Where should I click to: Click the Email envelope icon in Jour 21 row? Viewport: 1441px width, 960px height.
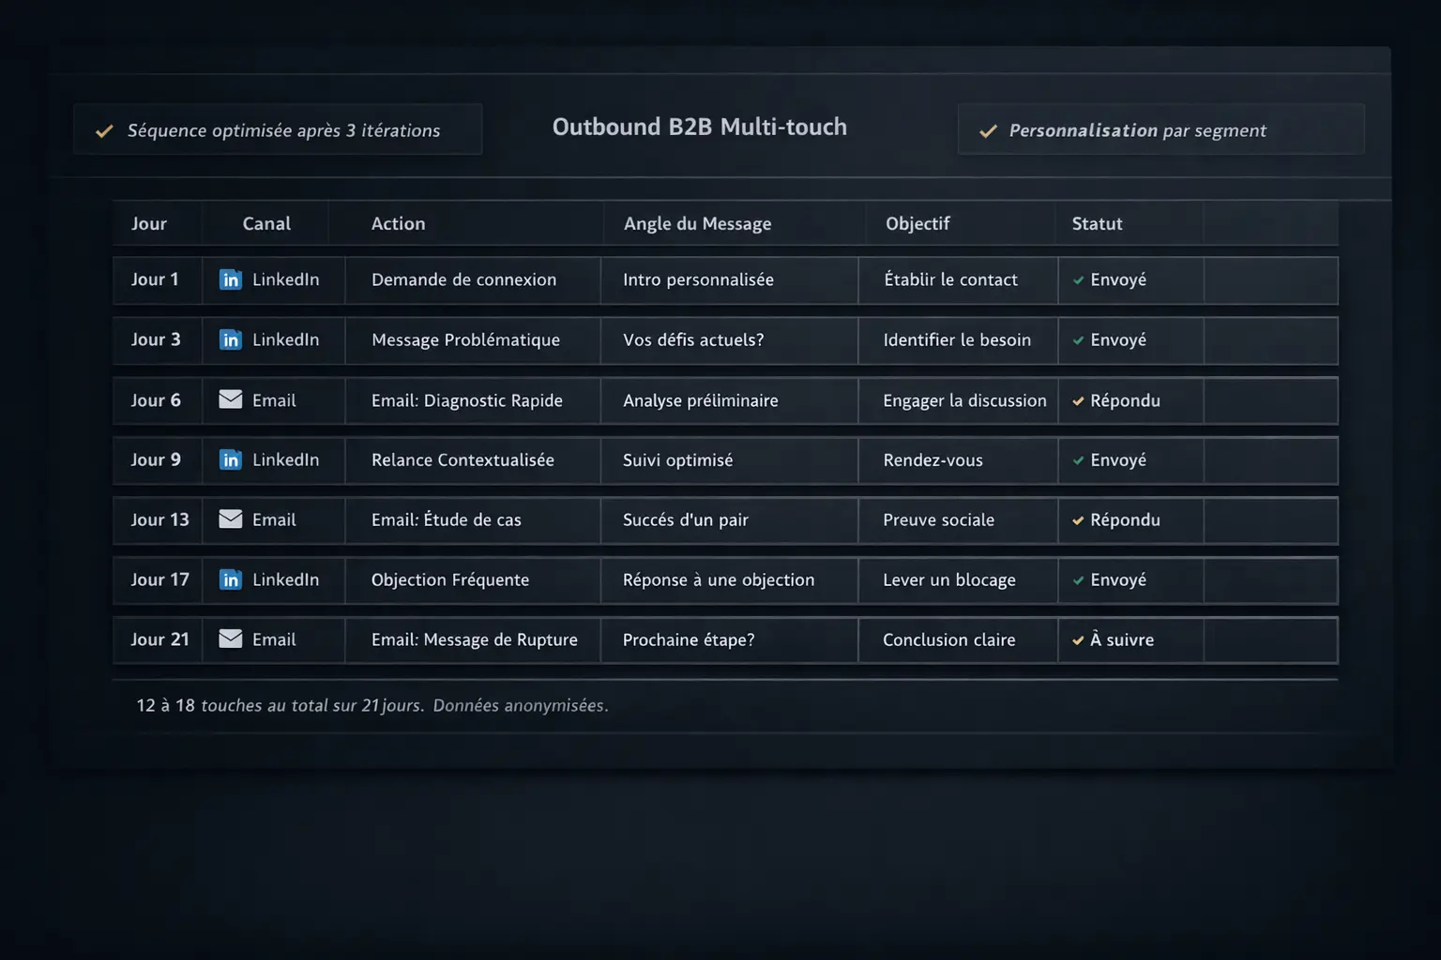click(x=230, y=639)
